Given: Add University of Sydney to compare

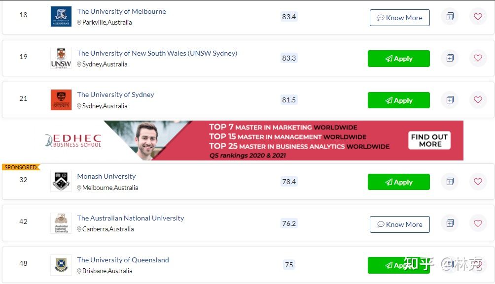Looking at the screenshot, I should [450, 100].
